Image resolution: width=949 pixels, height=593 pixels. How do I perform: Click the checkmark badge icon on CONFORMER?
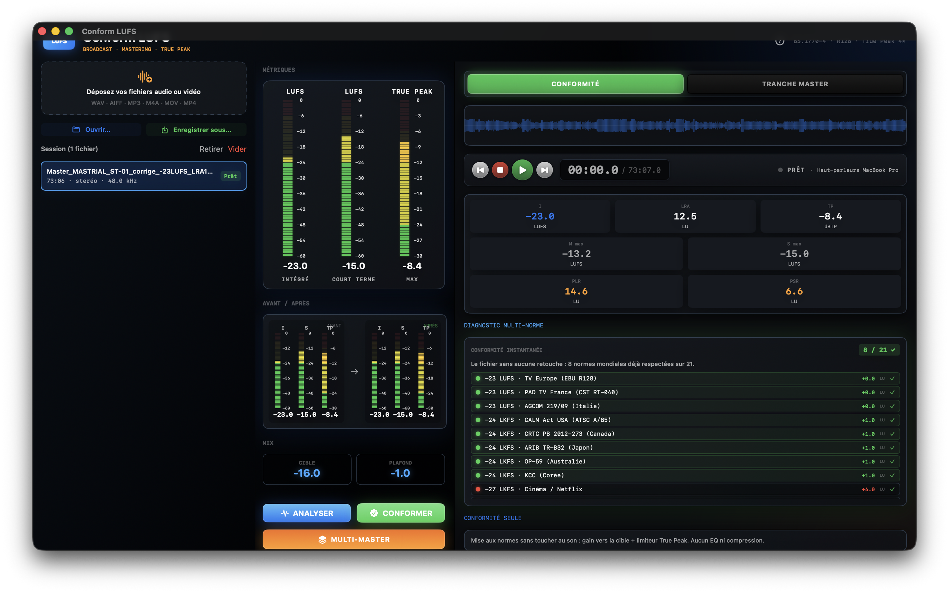(374, 513)
